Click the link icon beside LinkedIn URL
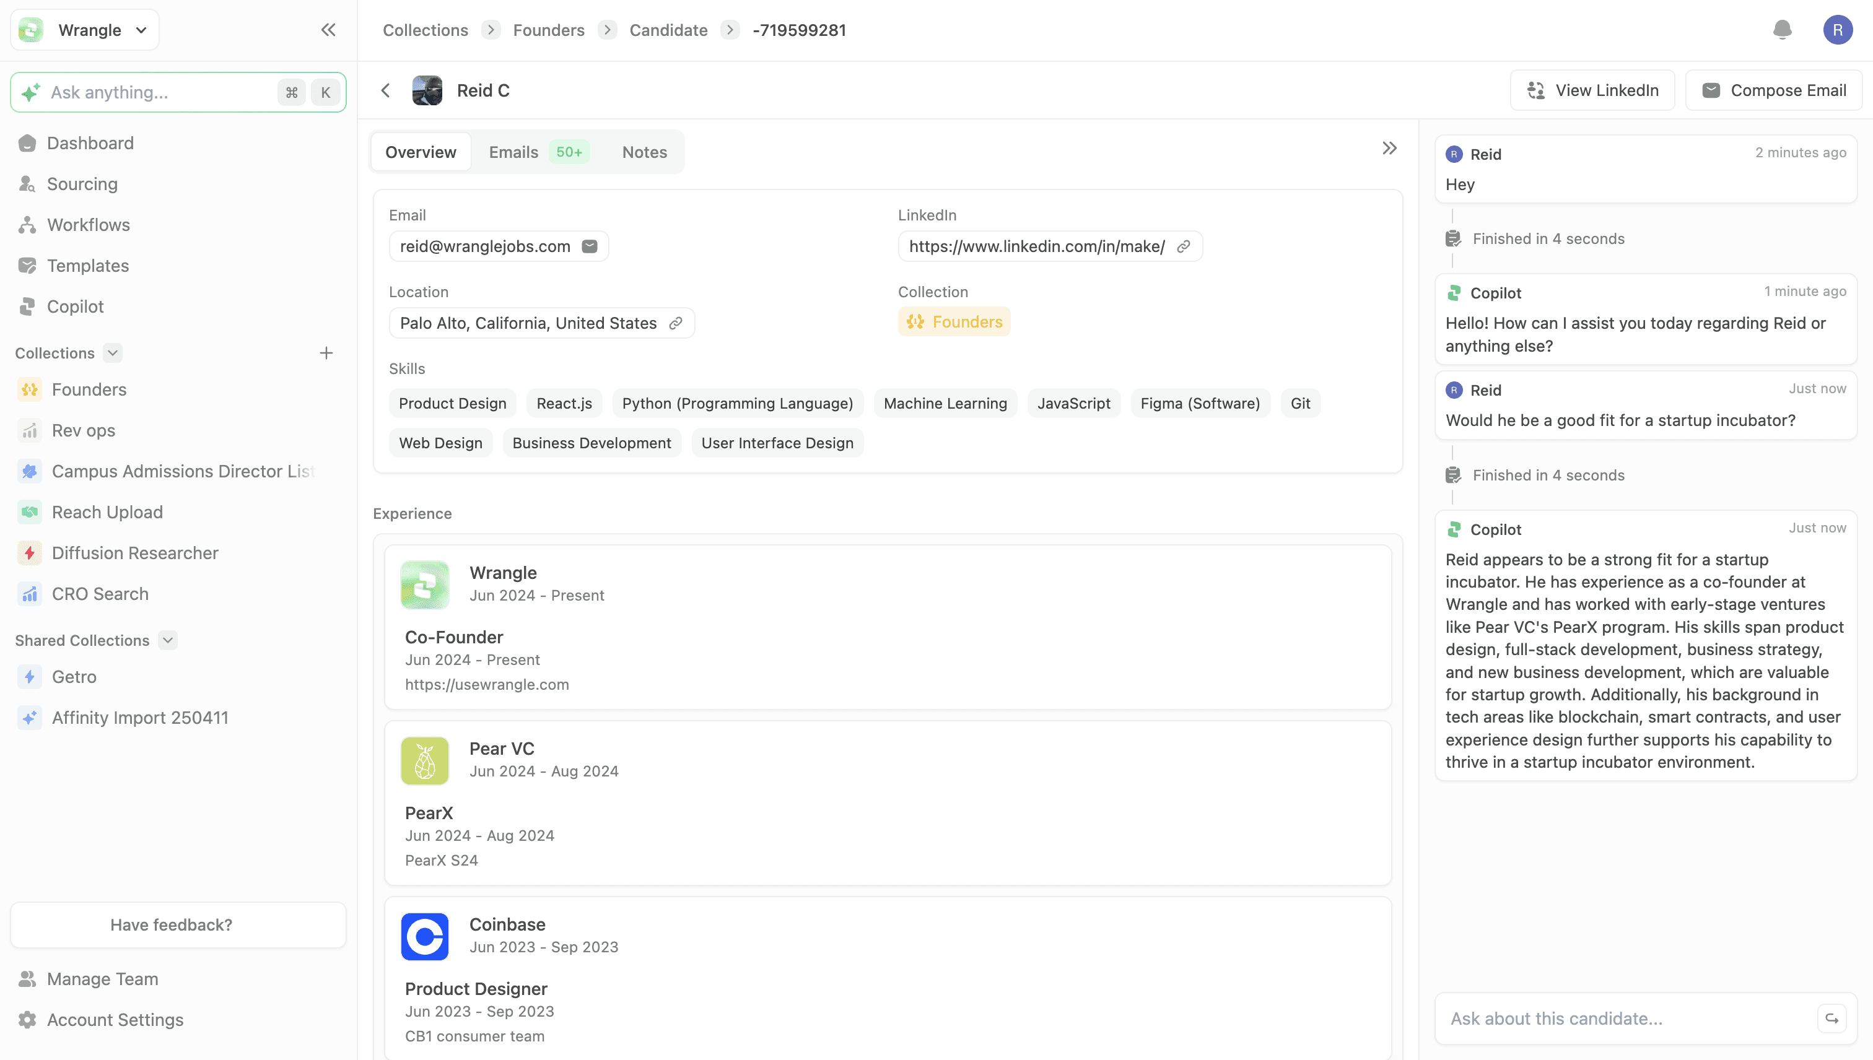Screen dimensions: 1873x1060 (1184, 246)
